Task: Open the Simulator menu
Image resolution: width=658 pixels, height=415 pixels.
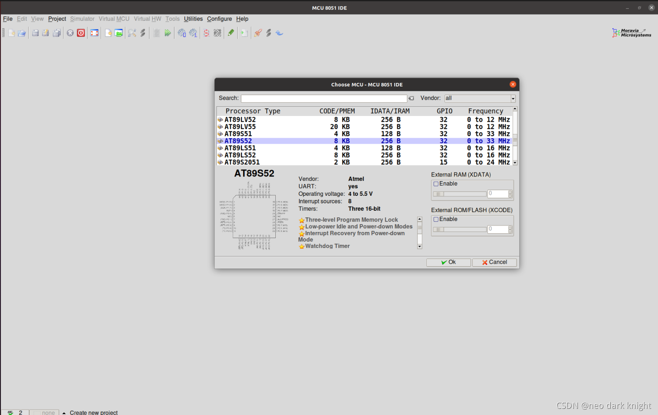Action: click(82, 19)
